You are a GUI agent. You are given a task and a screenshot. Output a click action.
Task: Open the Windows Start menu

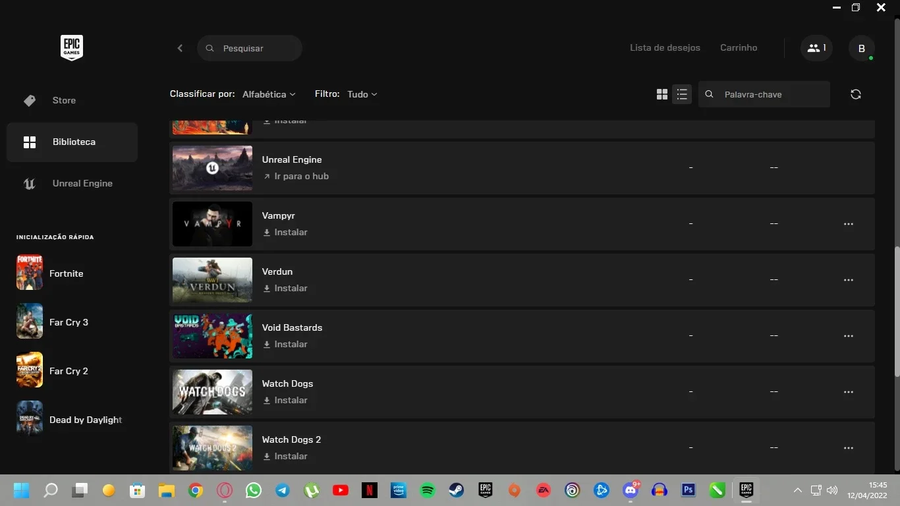22,490
